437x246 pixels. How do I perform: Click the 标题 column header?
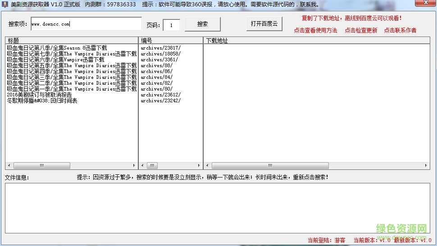tap(71, 41)
